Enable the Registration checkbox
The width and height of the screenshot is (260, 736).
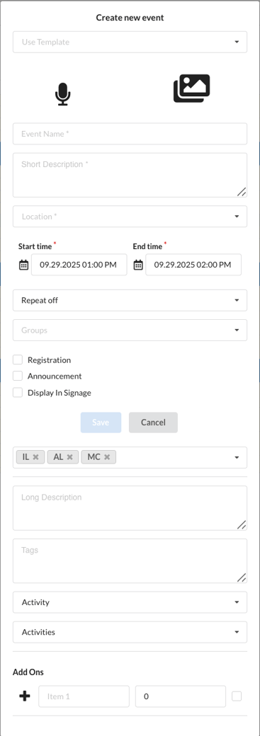pyautogui.click(x=18, y=360)
